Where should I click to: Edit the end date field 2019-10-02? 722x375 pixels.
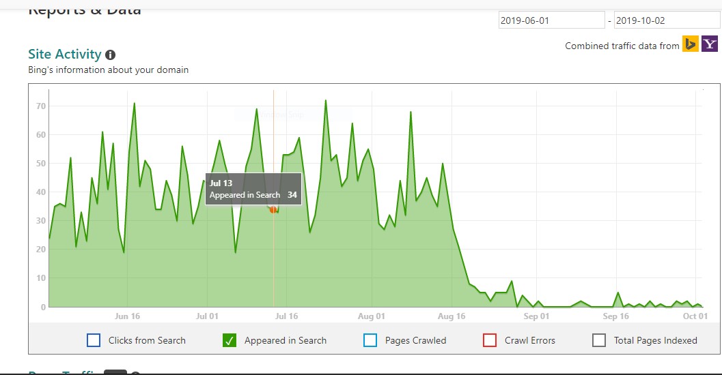point(667,20)
